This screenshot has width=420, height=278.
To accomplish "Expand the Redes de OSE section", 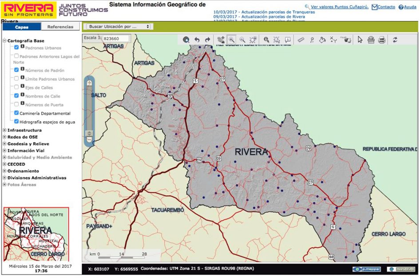I will (4, 137).
